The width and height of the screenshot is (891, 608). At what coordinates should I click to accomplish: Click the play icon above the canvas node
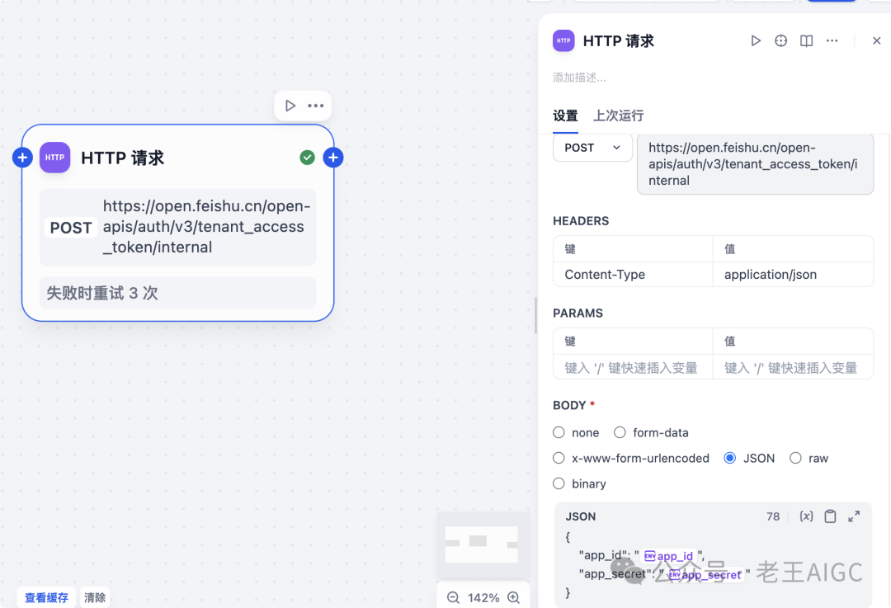290,106
